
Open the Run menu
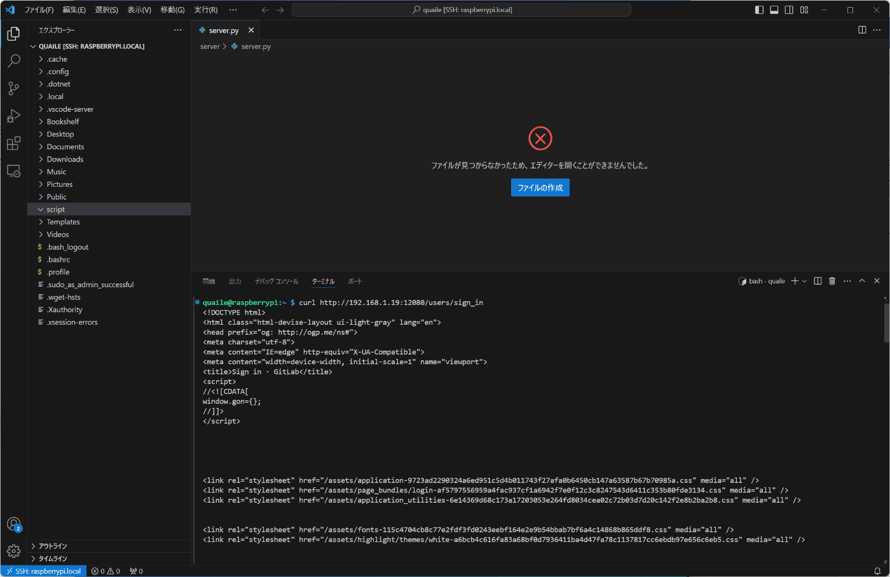click(206, 10)
